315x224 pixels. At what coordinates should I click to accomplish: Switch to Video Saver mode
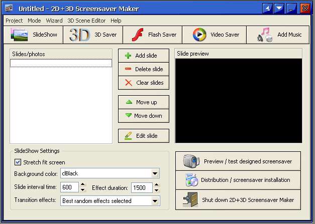coord(214,35)
